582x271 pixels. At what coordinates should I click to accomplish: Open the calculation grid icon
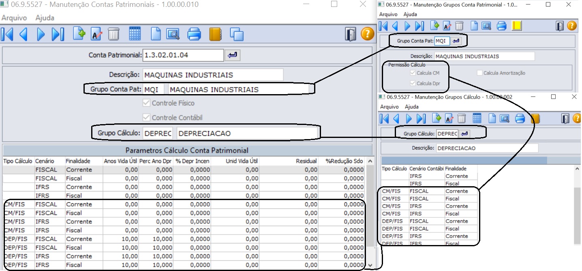point(135,34)
